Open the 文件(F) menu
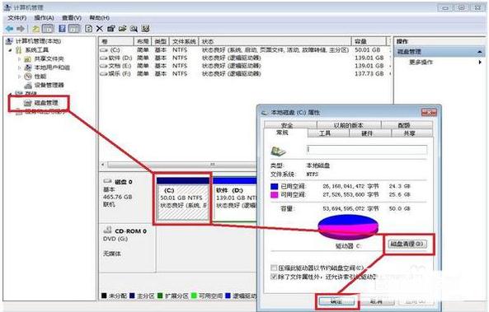Viewport: 489px width, 312px height. pyautogui.click(x=16, y=18)
